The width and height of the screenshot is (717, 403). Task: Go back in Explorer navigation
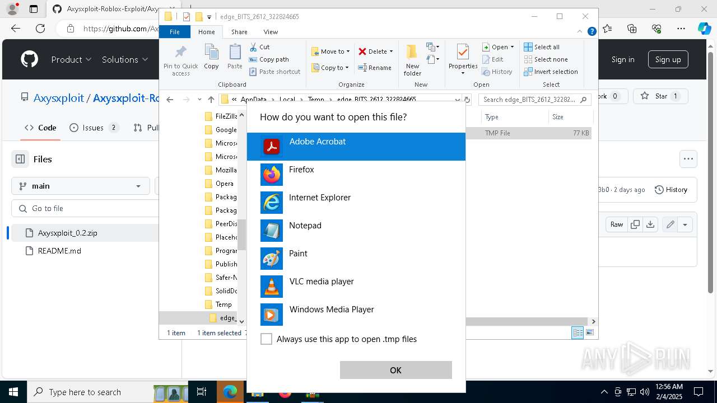click(x=170, y=100)
